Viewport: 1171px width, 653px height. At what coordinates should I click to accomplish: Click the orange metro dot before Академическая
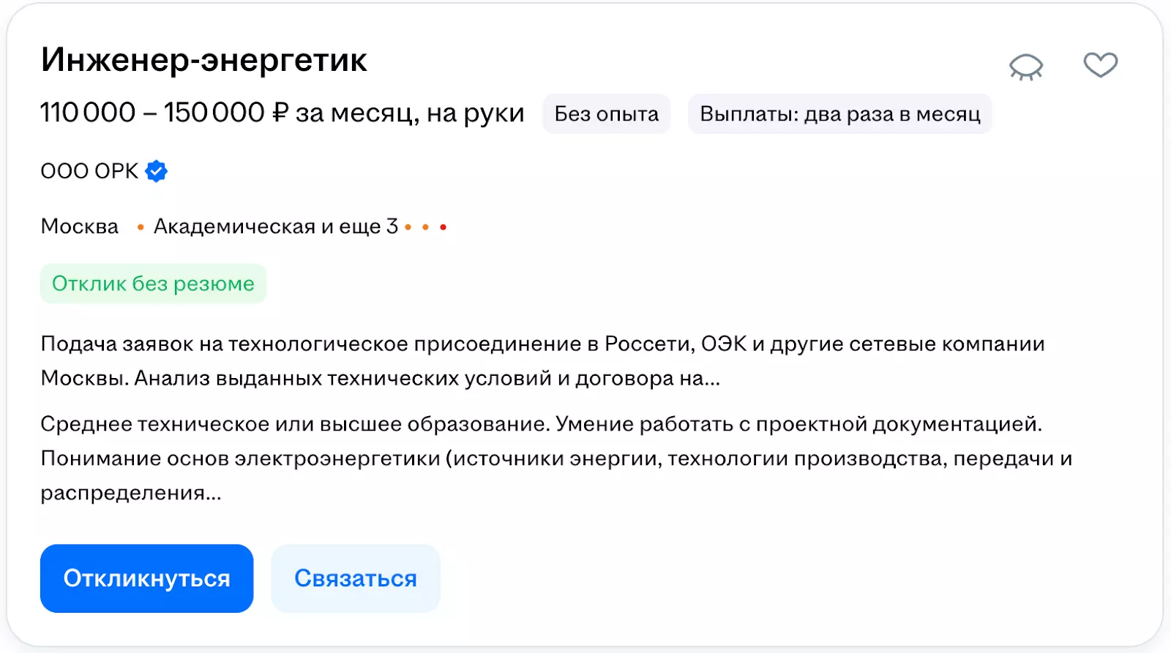141,227
